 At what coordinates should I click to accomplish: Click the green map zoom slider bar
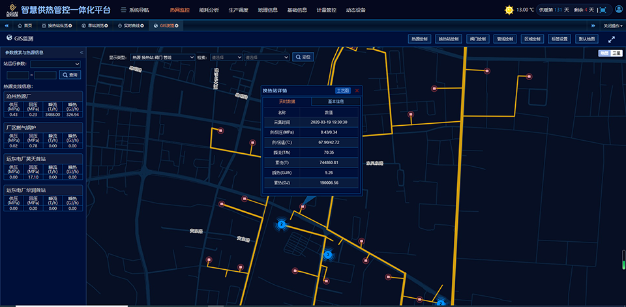pyautogui.click(x=623, y=264)
